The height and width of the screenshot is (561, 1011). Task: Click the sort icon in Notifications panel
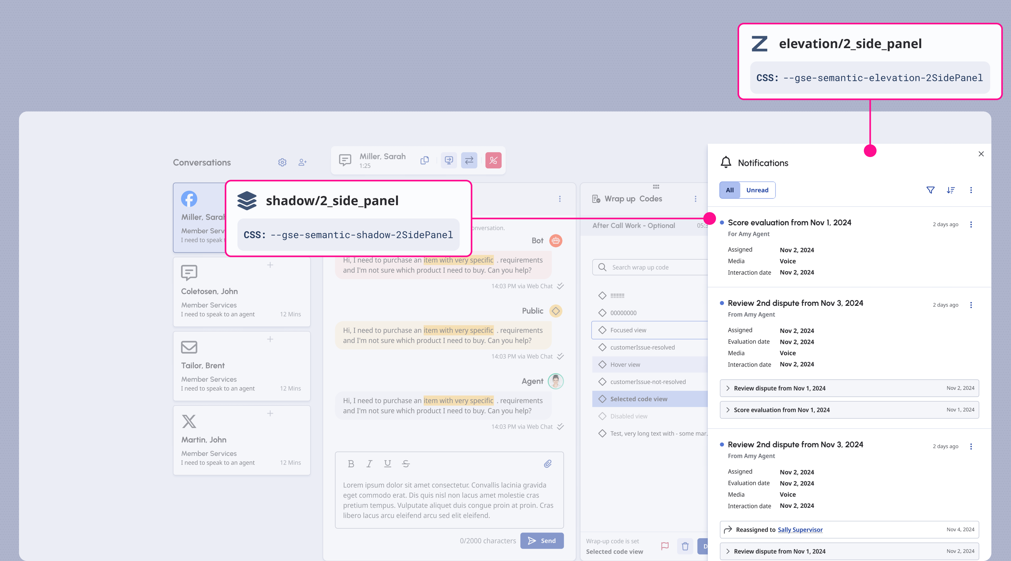coord(951,190)
